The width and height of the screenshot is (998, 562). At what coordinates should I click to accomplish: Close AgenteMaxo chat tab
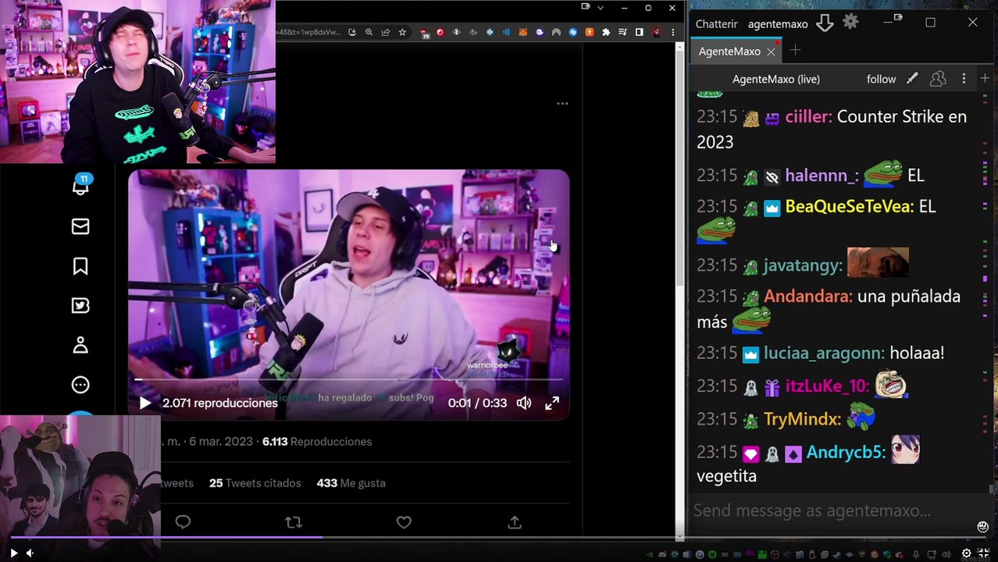coord(771,52)
